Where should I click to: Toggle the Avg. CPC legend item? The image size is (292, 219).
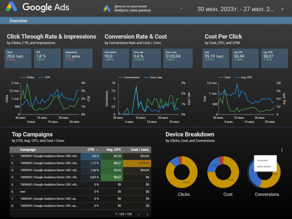244,77
